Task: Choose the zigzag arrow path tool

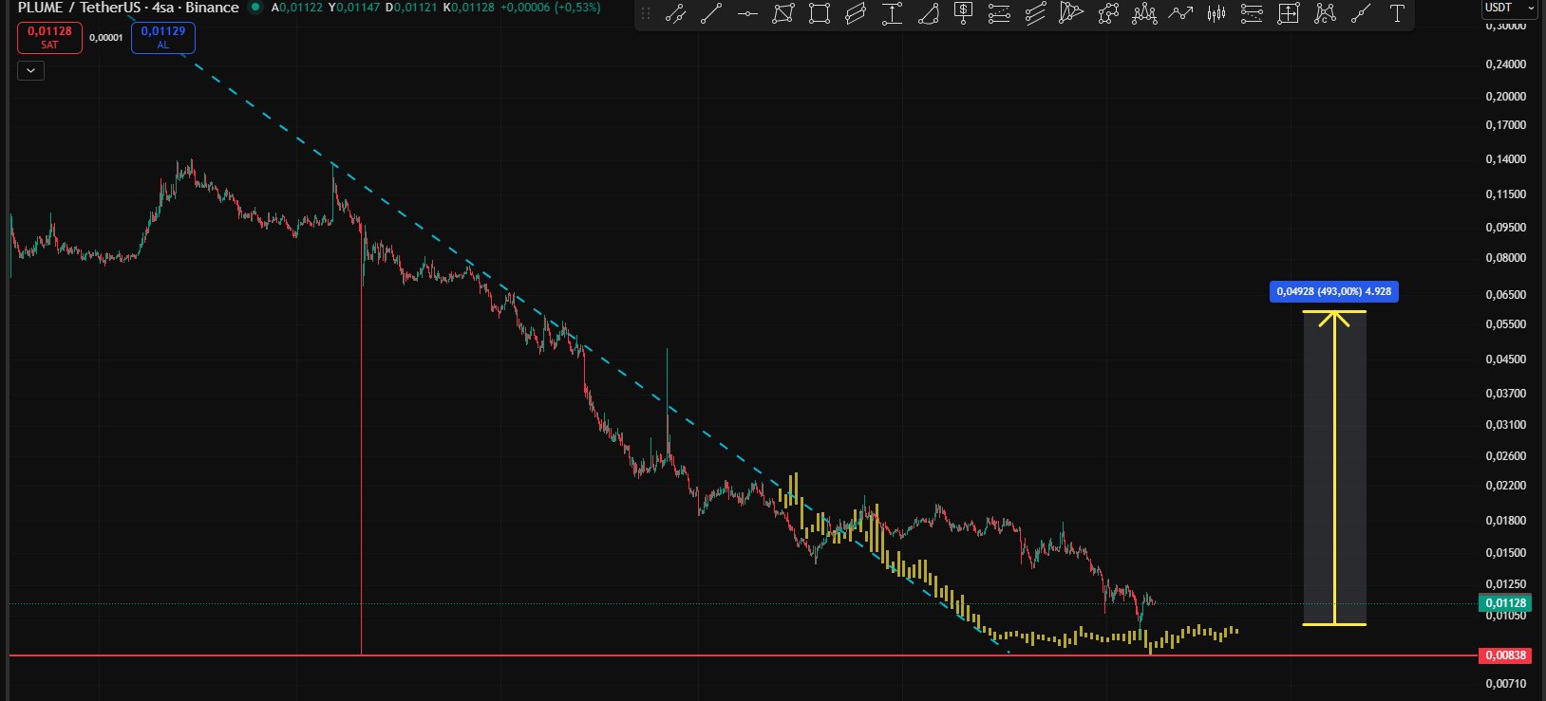Action: pyautogui.click(x=1179, y=13)
